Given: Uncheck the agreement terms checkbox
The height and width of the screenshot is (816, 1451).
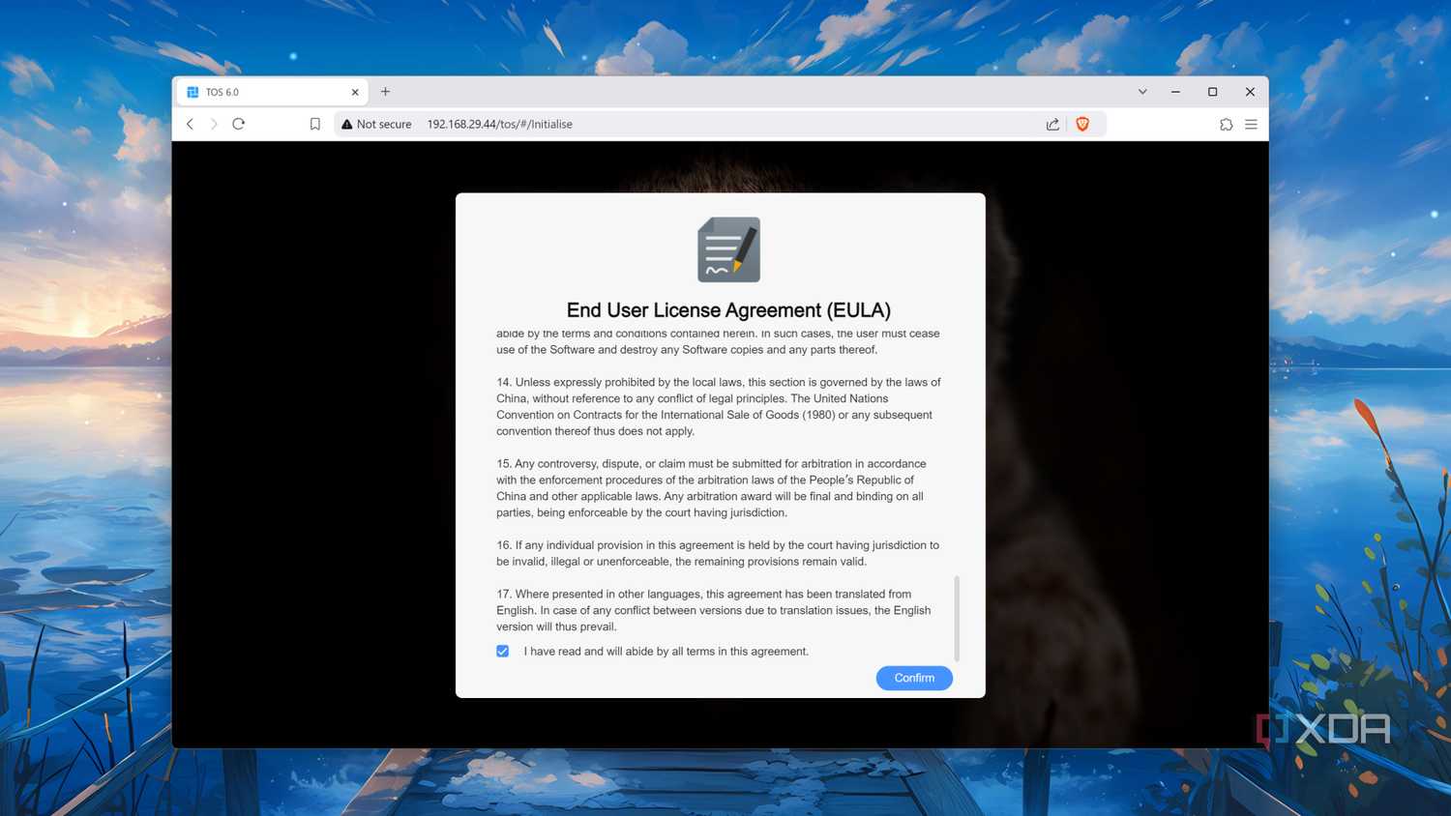Looking at the screenshot, I should point(503,652).
